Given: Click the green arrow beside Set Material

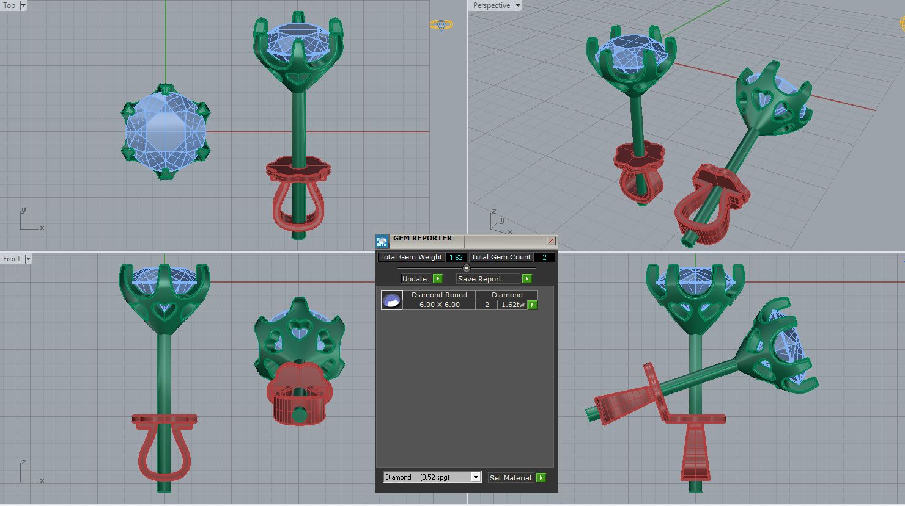Looking at the screenshot, I should [x=541, y=478].
